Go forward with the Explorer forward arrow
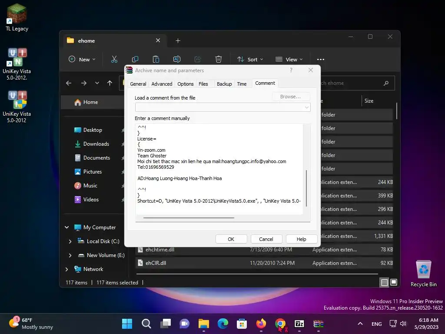The width and height of the screenshot is (445, 334). 84,83
